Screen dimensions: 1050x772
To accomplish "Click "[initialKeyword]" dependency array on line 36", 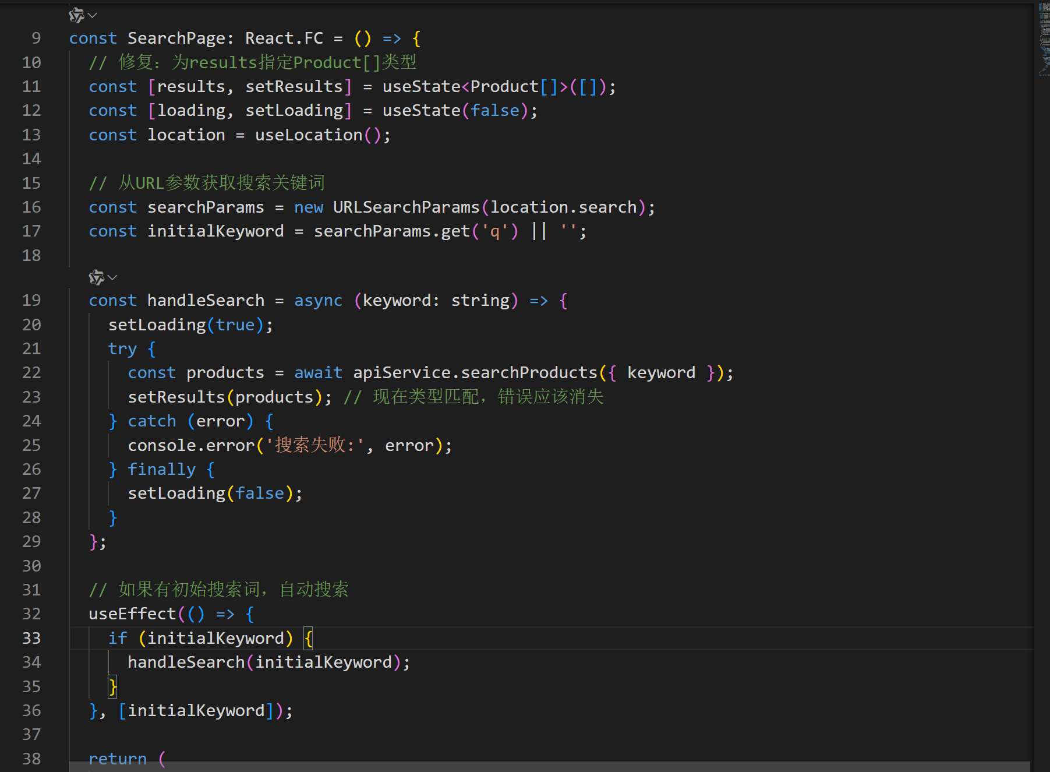I will [196, 711].
